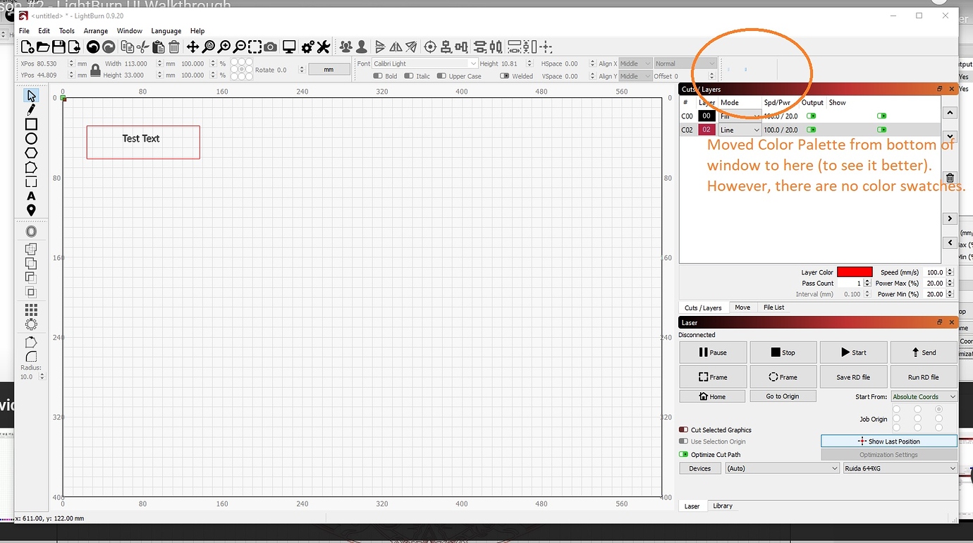Open the camera capture tool
The height and width of the screenshot is (543, 973).
(269, 47)
